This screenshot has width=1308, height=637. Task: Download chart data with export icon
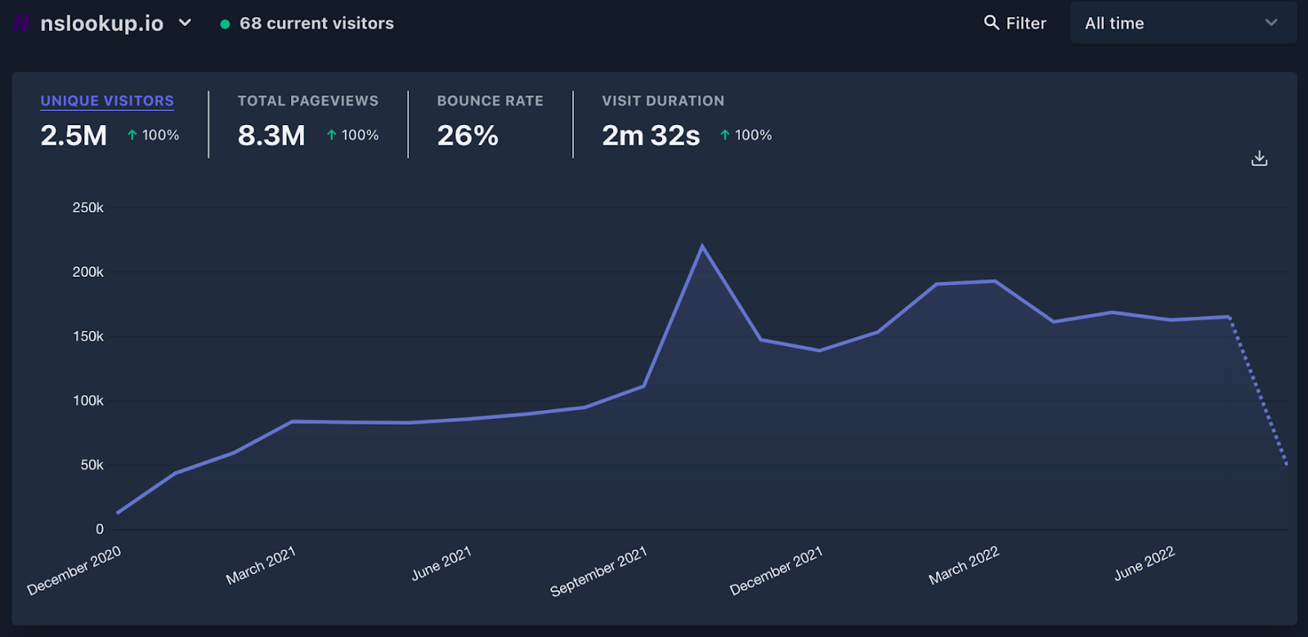click(1259, 158)
